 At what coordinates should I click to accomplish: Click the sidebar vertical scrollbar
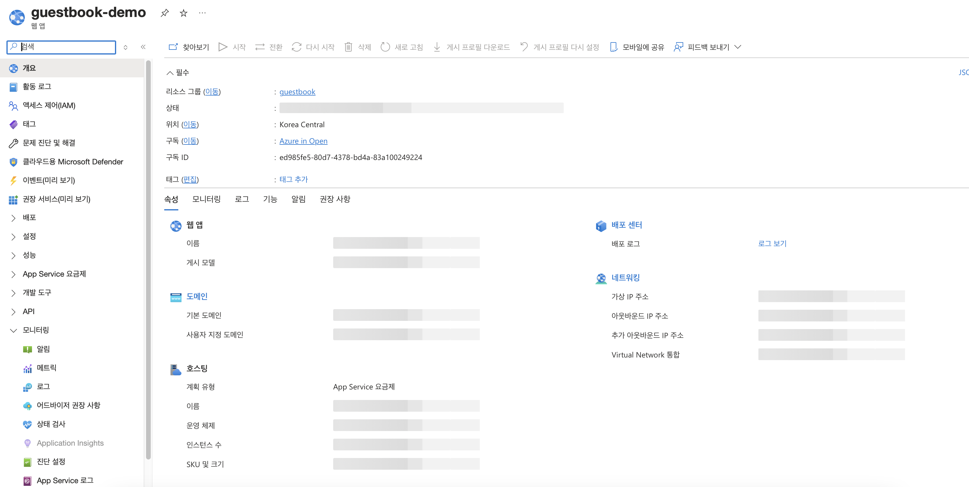click(148, 259)
